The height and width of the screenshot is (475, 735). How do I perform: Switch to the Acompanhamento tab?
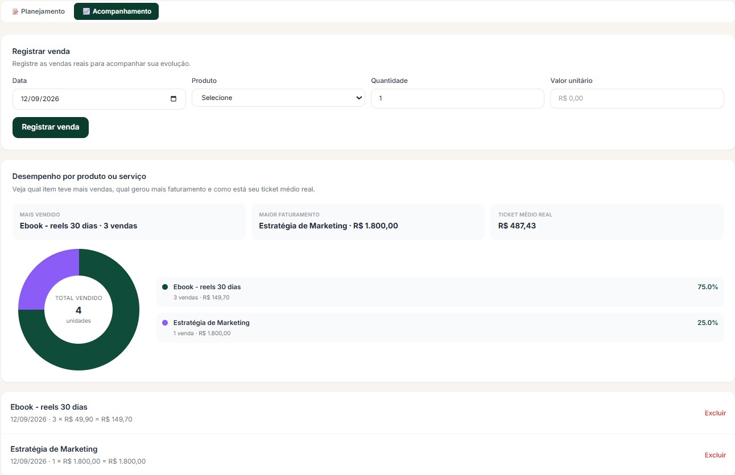click(116, 11)
